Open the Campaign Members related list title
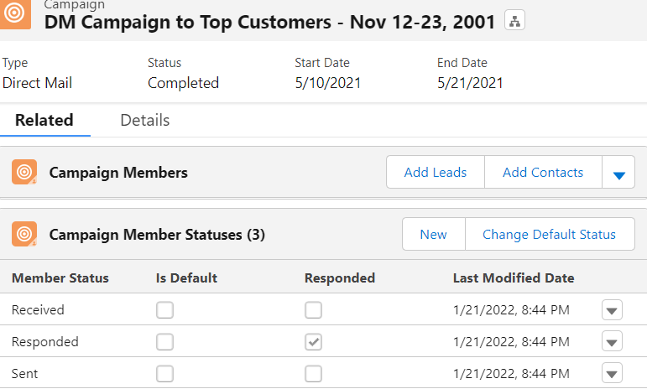The image size is (647, 389). (x=118, y=173)
